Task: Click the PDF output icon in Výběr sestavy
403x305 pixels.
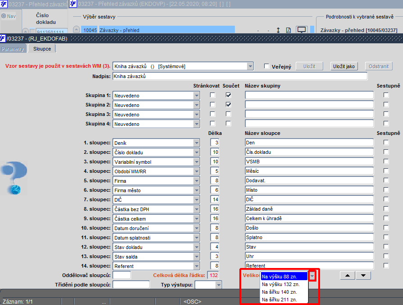Action: pos(289,30)
